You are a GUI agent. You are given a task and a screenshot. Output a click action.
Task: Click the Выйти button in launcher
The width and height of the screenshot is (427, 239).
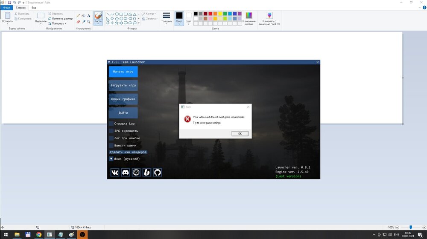[x=123, y=113]
